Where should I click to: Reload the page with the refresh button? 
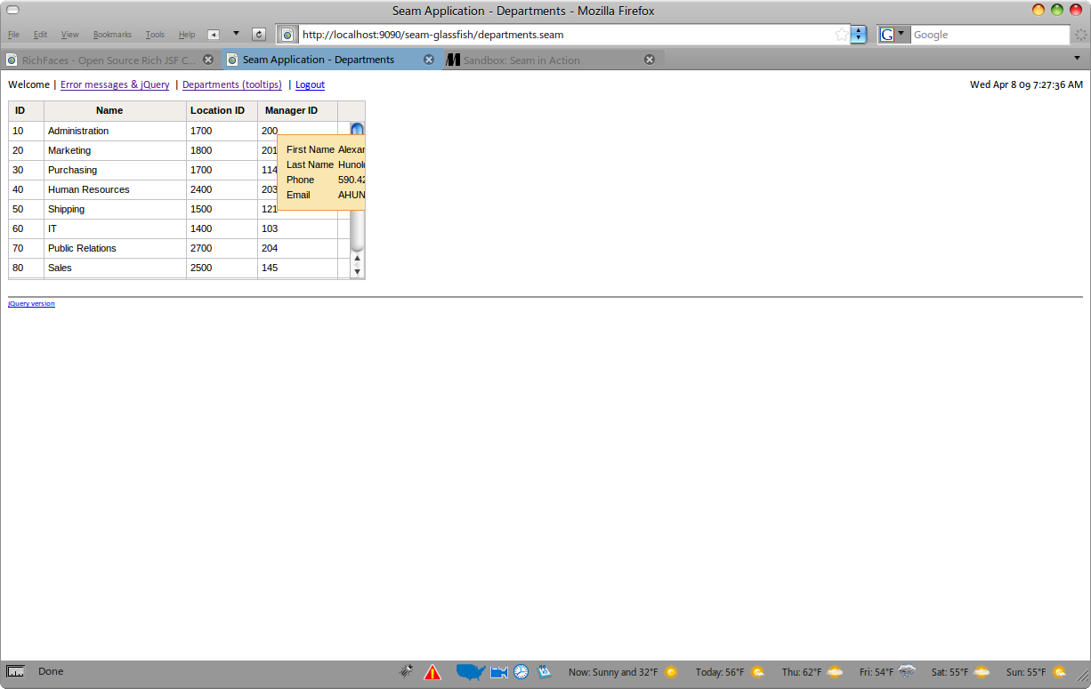pos(259,35)
